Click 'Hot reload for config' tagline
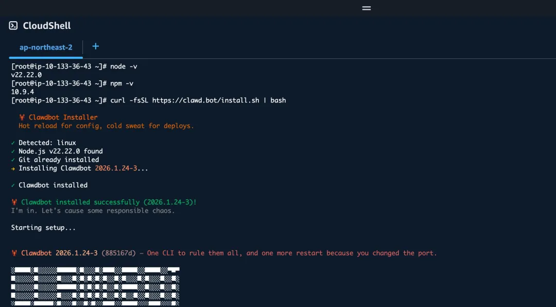The height and width of the screenshot is (307, 556). [x=106, y=126]
